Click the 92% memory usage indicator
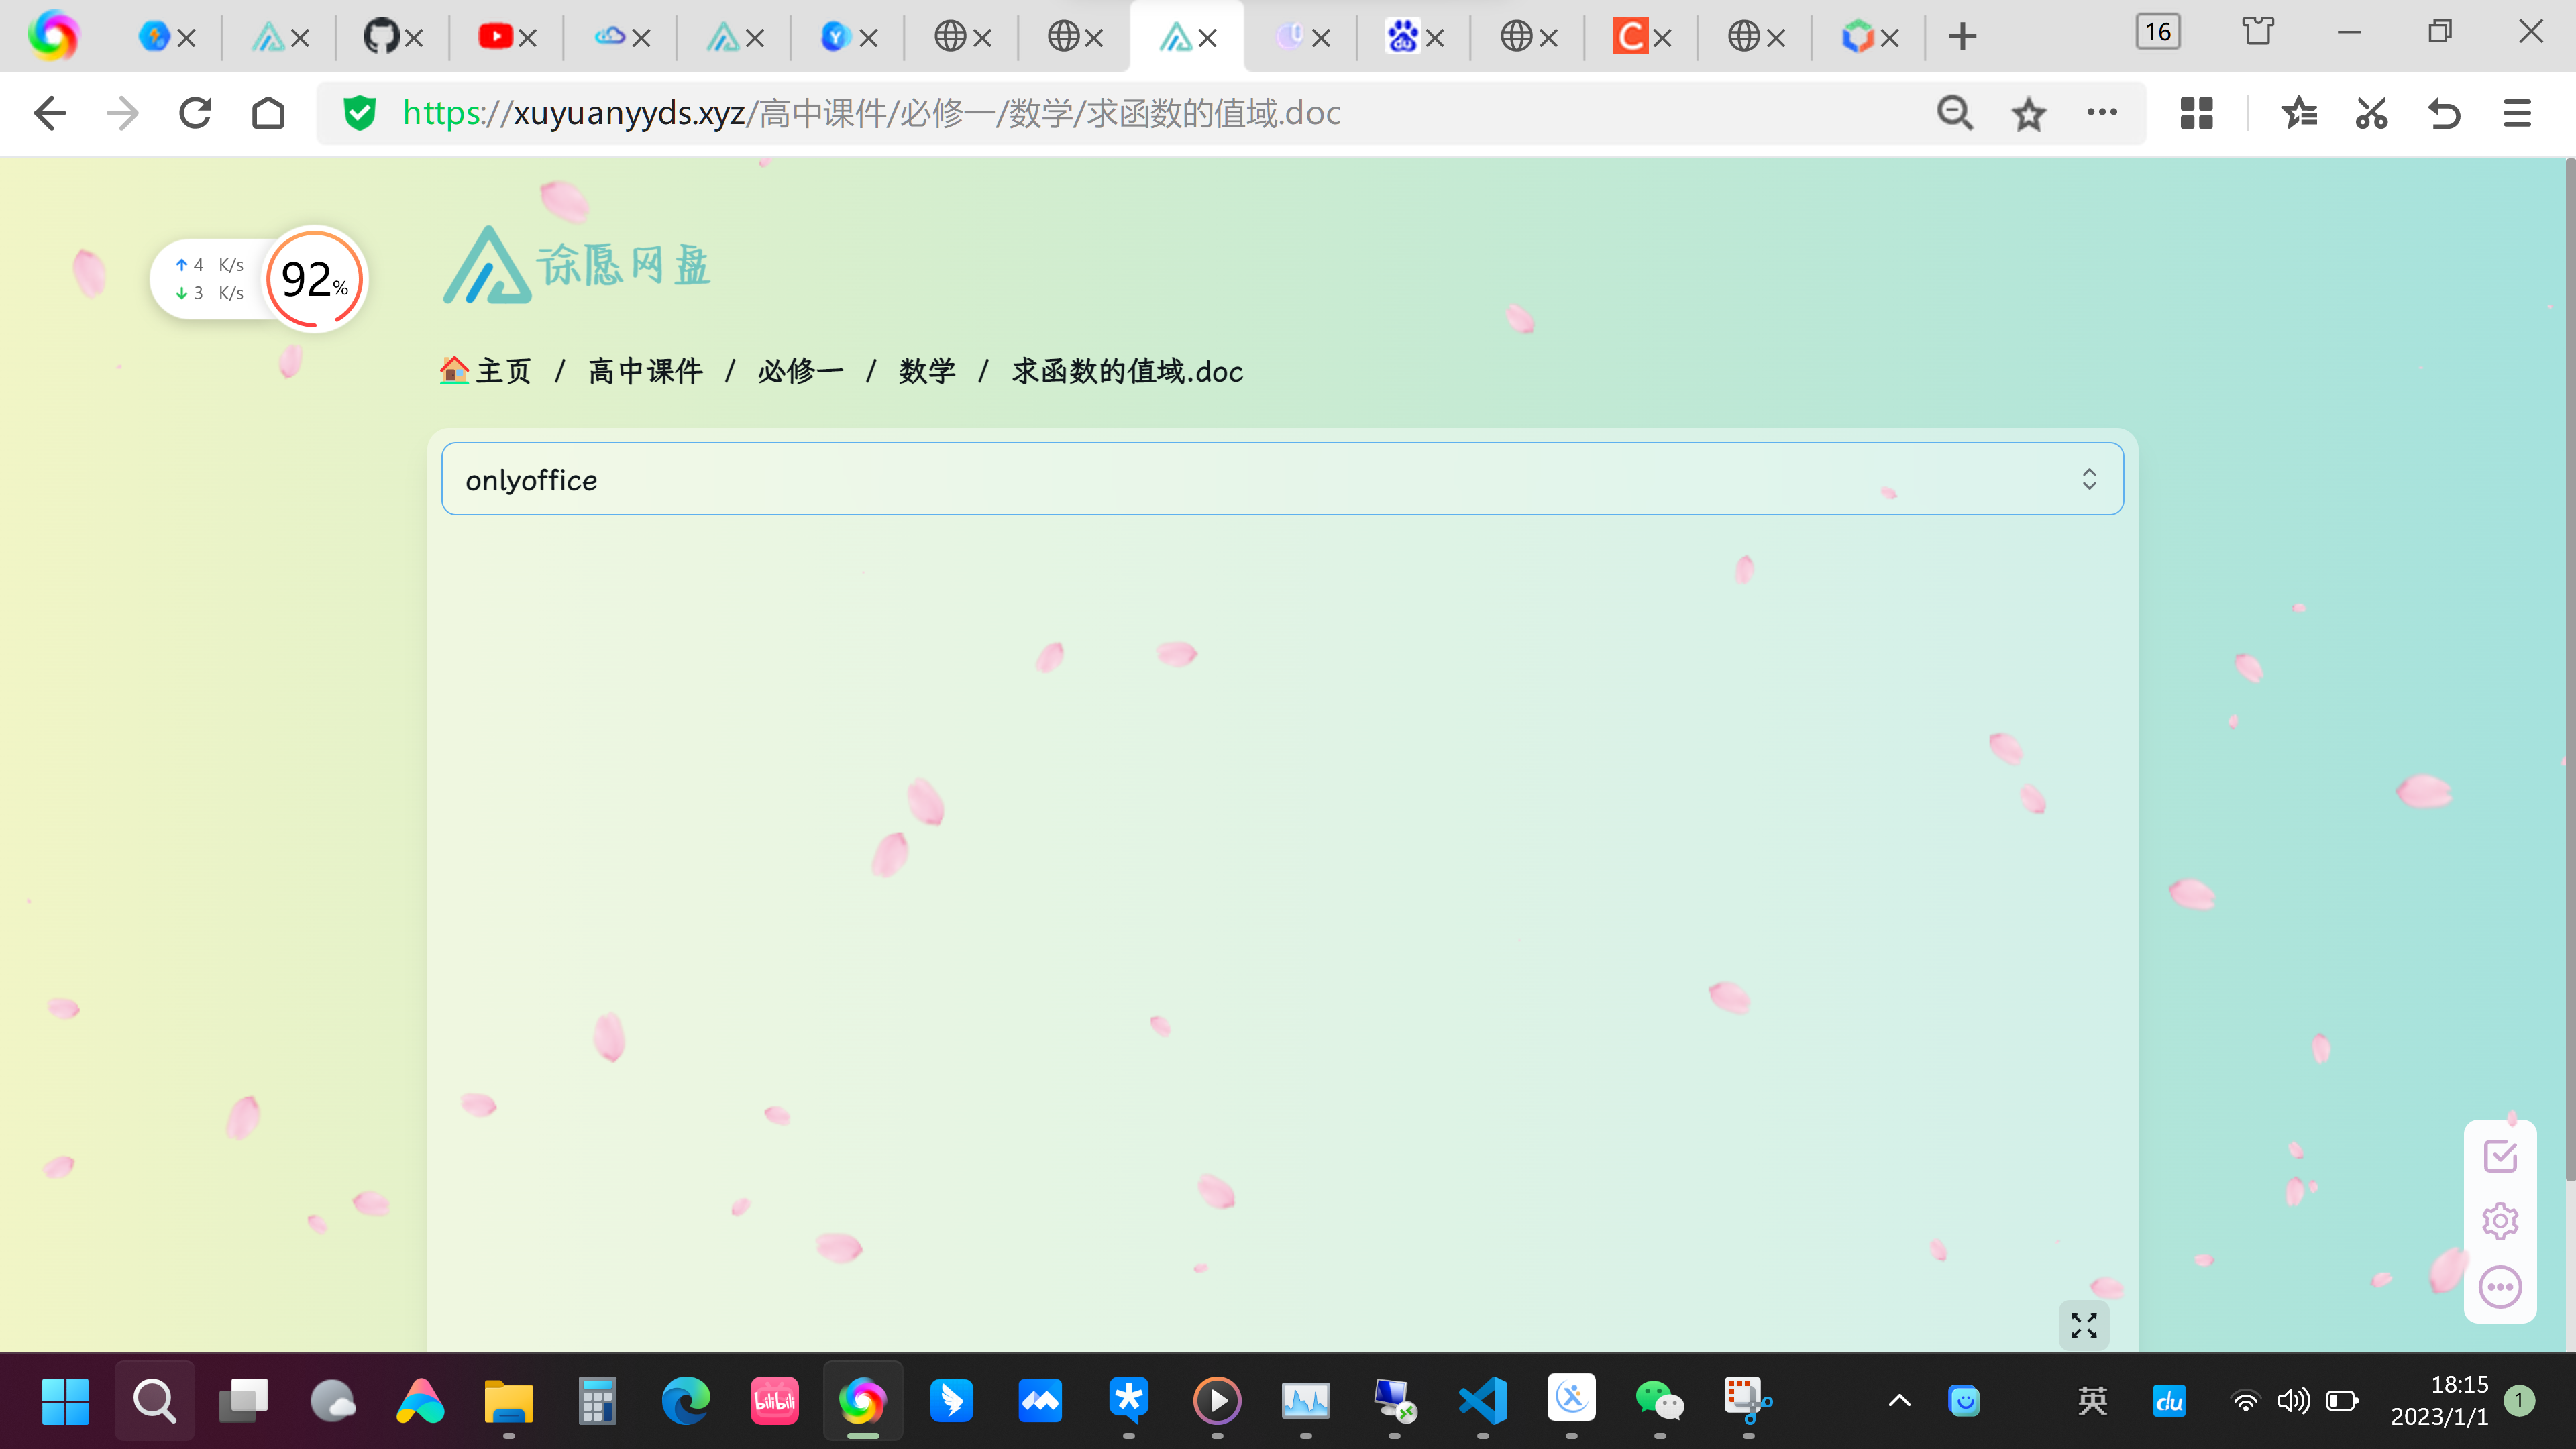The height and width of the screenshot is (1449, 2576). tap(315, 279)
